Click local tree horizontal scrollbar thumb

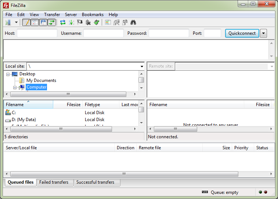pos(68,94)
